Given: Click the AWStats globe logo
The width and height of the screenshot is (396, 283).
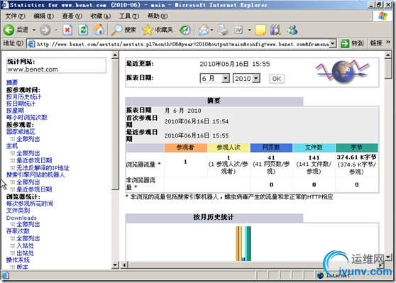Looking at the screenshot, I should (x=342, y=72).
